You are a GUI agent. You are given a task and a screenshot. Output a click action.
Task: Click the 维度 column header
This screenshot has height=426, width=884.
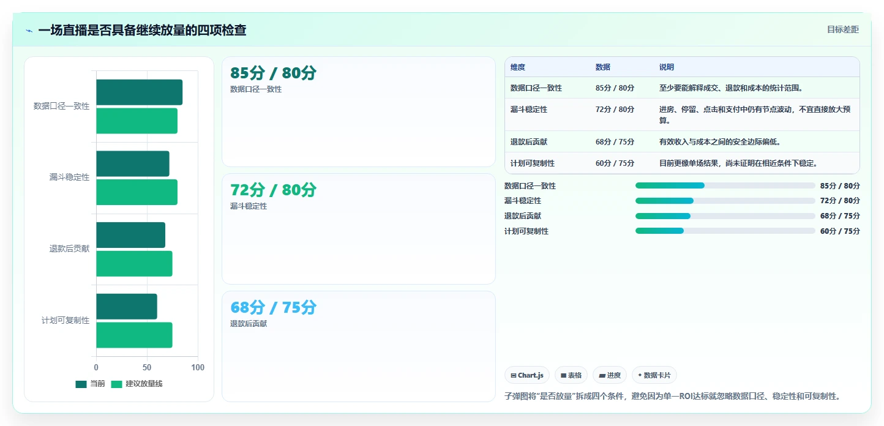point(518,67)
